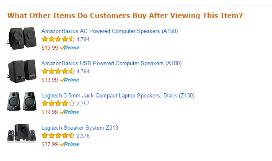The height and width of the screenshot is (161, 272).
Task: Click the Logitech Z130 speakers thumbnail
Action: pyautogui.click(x=22, y=102)
